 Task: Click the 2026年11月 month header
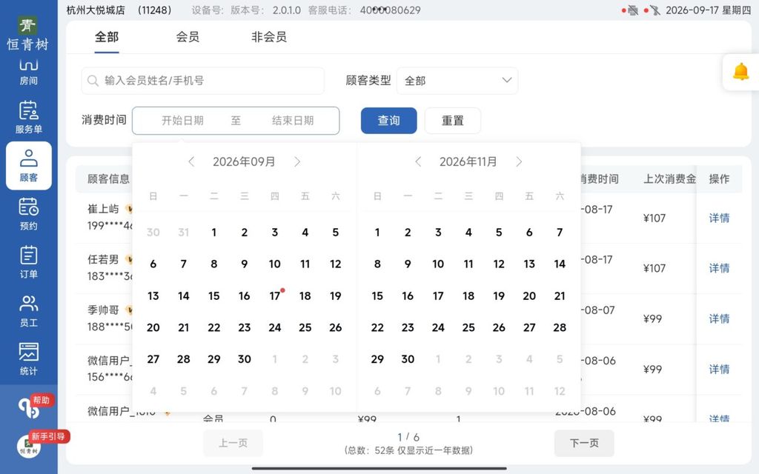pos(468,161)
